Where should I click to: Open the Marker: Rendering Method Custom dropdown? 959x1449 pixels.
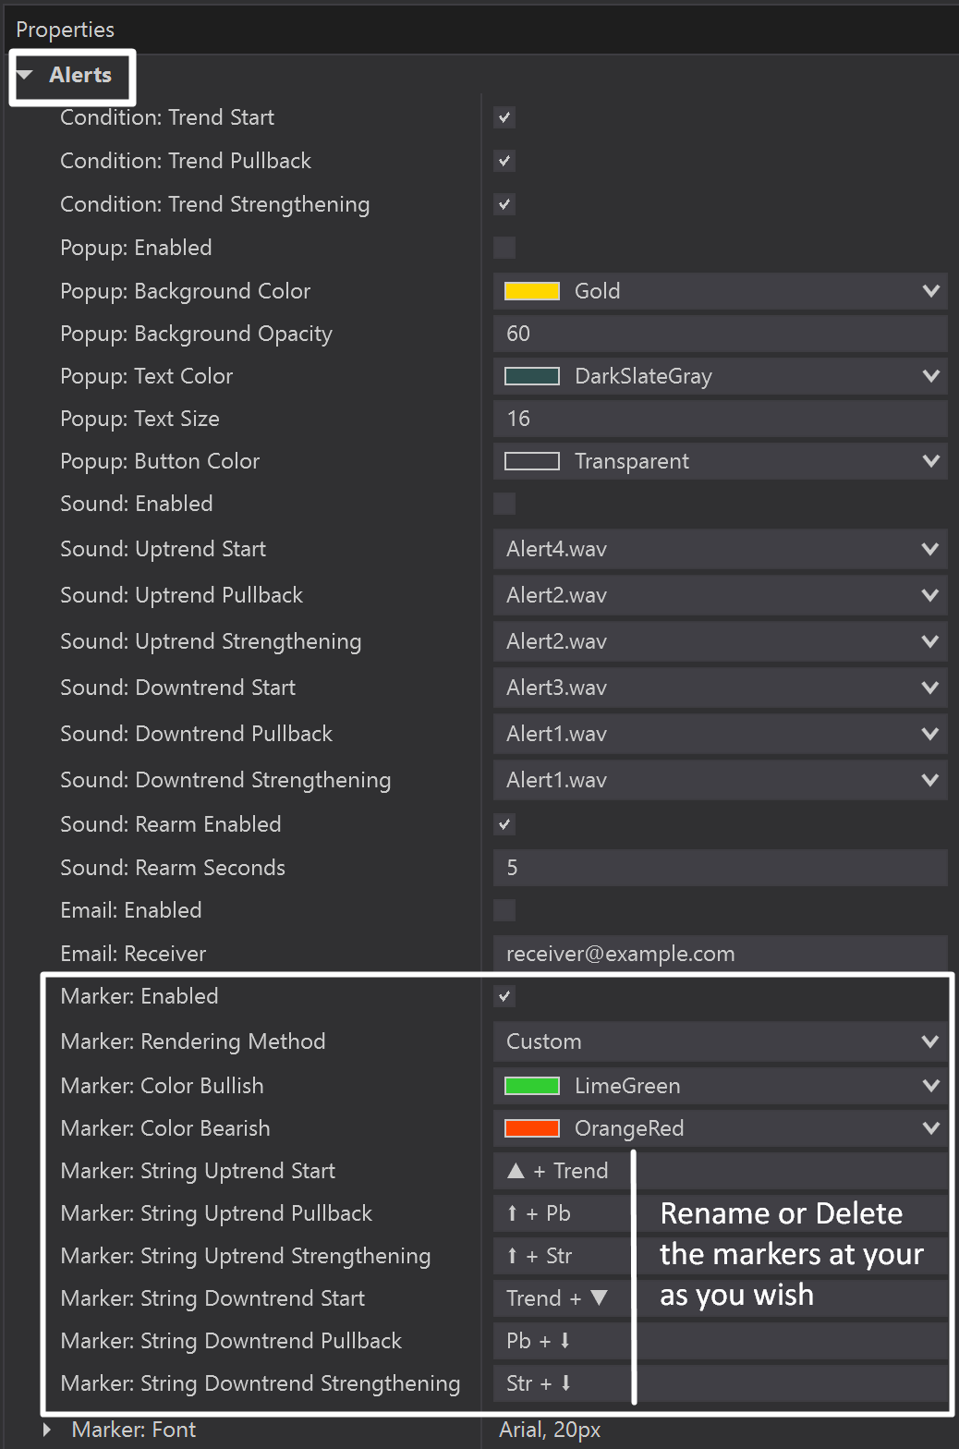[x=721, y=1041]
